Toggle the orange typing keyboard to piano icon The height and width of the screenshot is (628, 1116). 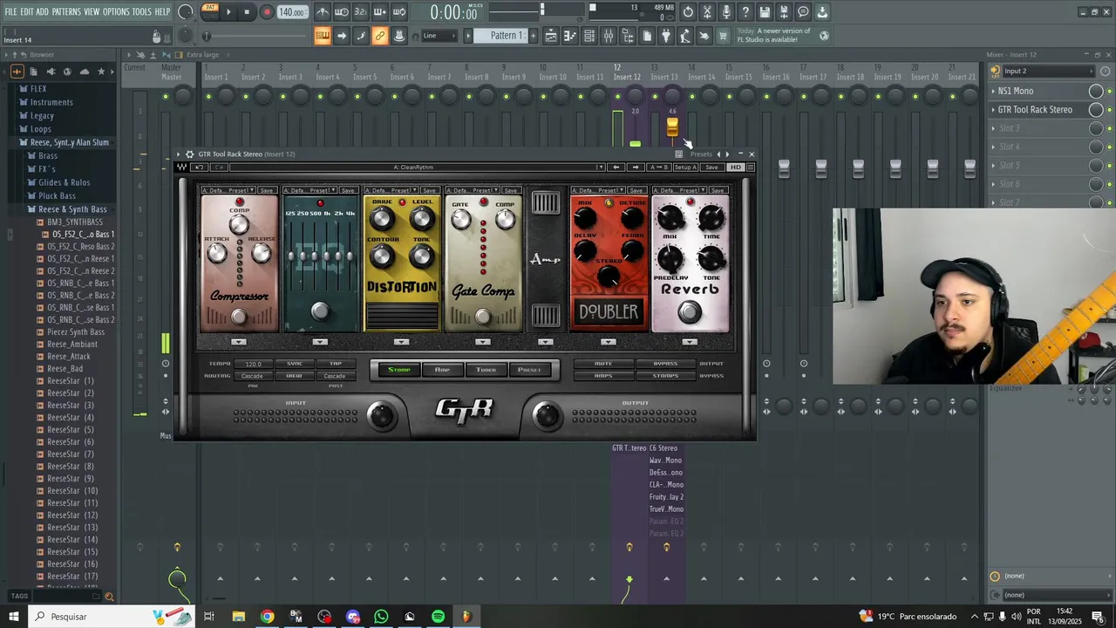(323, 36)
